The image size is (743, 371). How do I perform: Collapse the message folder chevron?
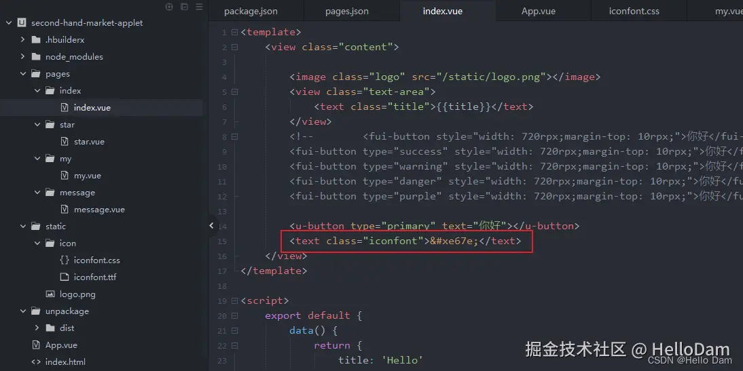point(37,193)
